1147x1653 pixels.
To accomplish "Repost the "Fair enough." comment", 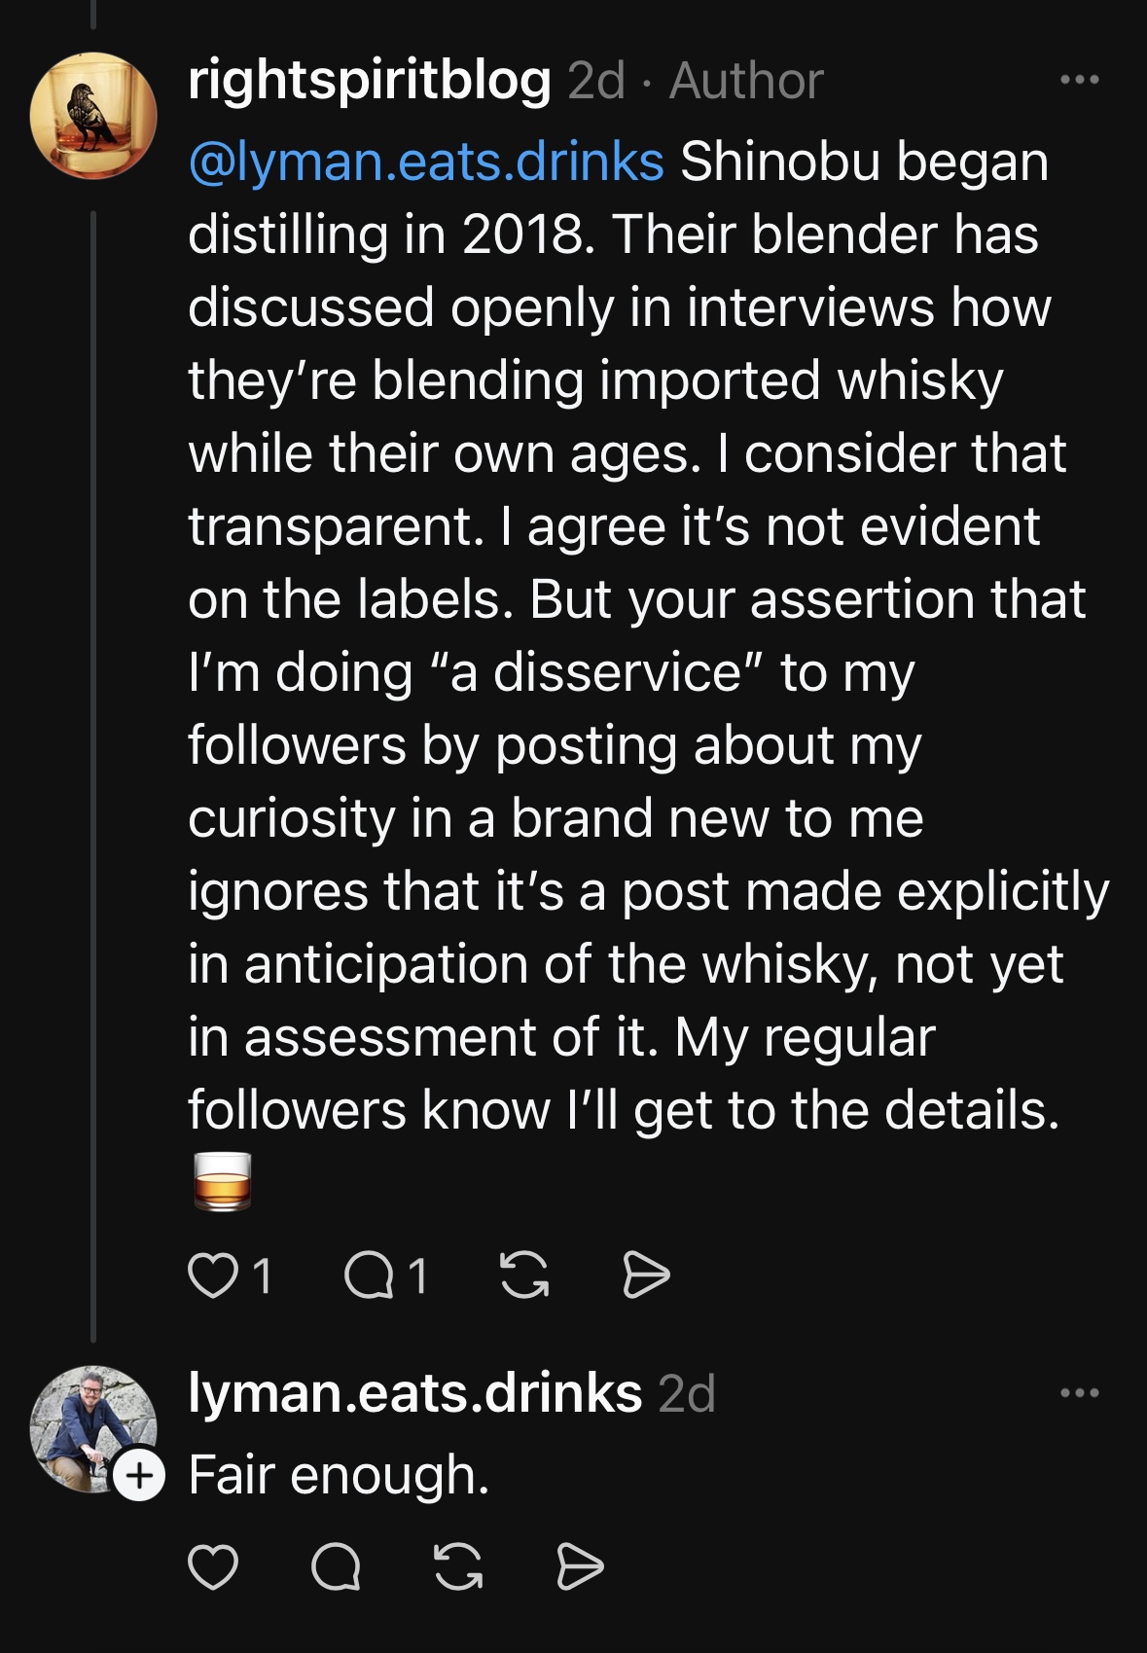I will click(458, 1566).
